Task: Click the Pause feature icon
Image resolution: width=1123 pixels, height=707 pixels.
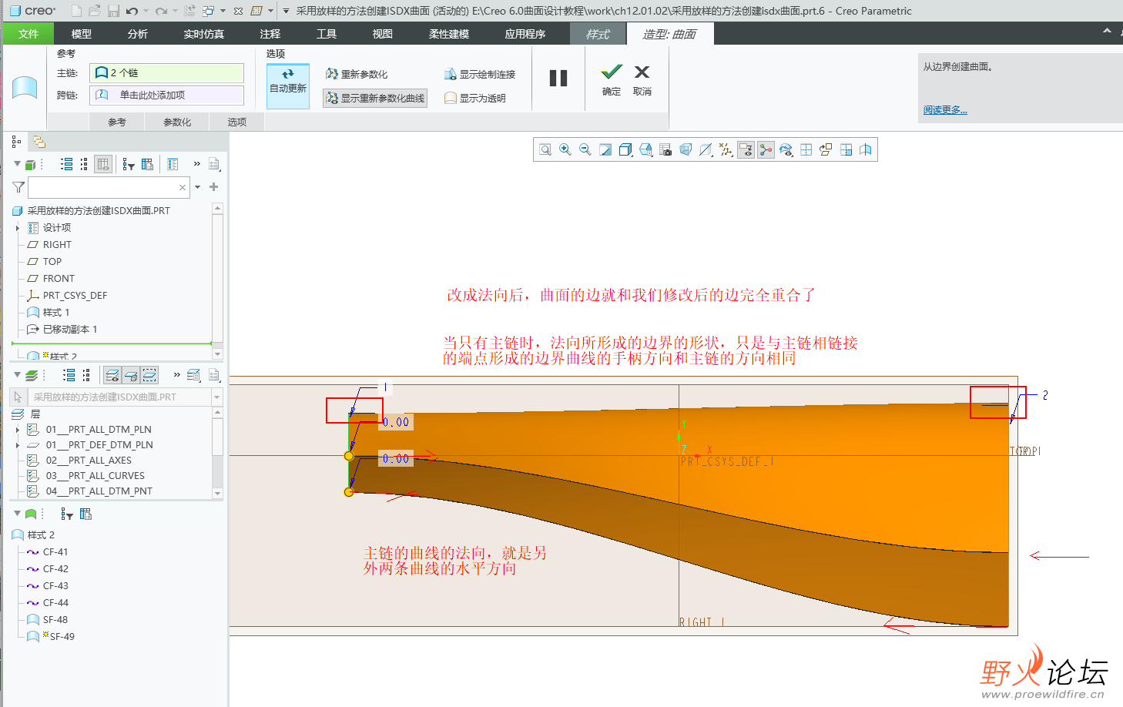Action: pos(558,78)
